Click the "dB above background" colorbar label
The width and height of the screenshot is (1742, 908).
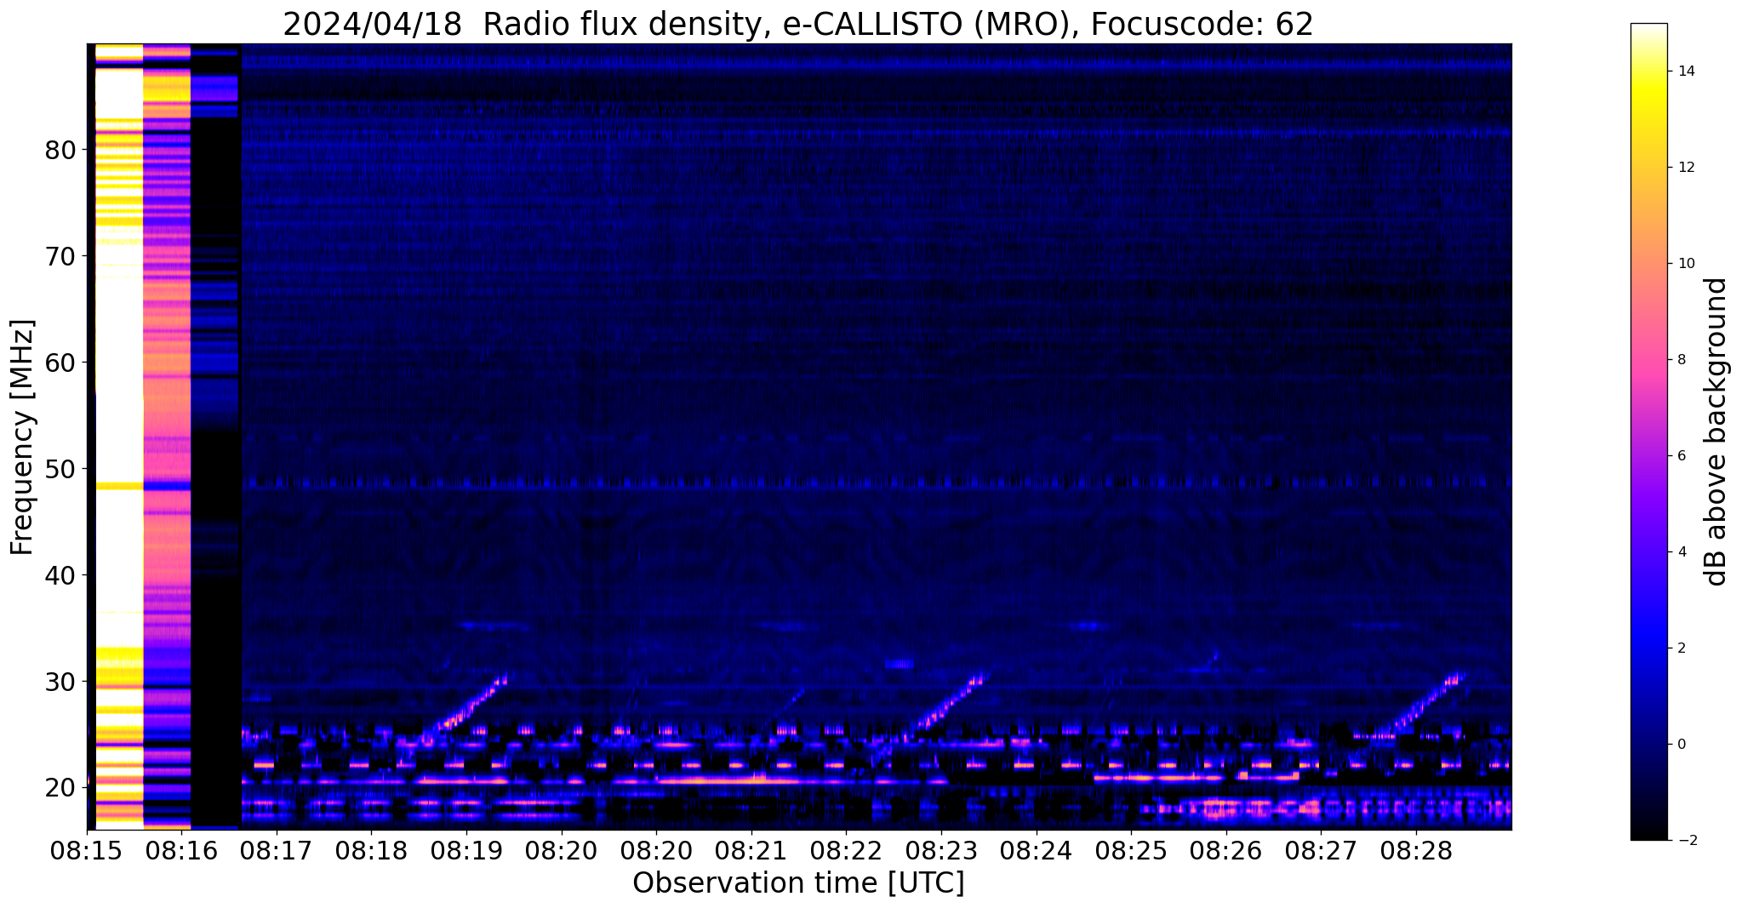pyautogui.click(x=1716, y=432)
